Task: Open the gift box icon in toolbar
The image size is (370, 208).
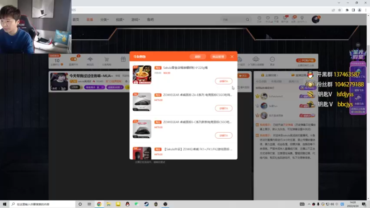Action: 123,59
